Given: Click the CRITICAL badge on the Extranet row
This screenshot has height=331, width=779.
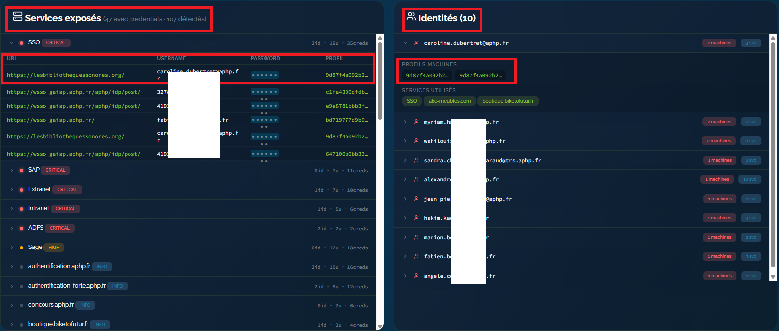Looking at the screenshot, I should (x=67, y=190).
